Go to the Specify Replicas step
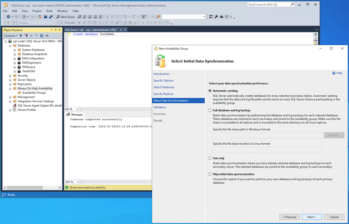The height and width of the screenshot is (224, 349). click(x=164, y=94)
